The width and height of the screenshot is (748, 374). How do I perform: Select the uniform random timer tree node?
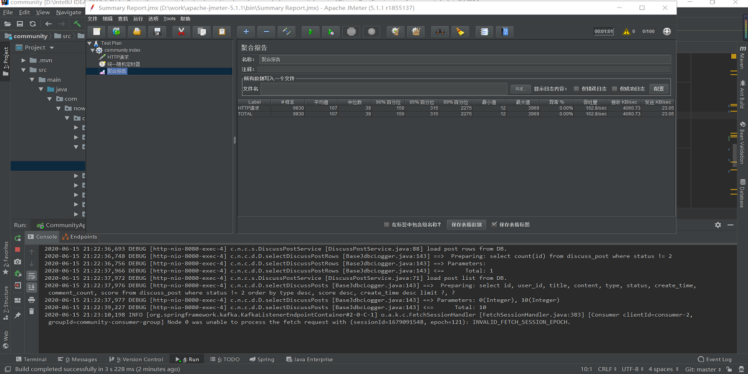click(123, 64)
